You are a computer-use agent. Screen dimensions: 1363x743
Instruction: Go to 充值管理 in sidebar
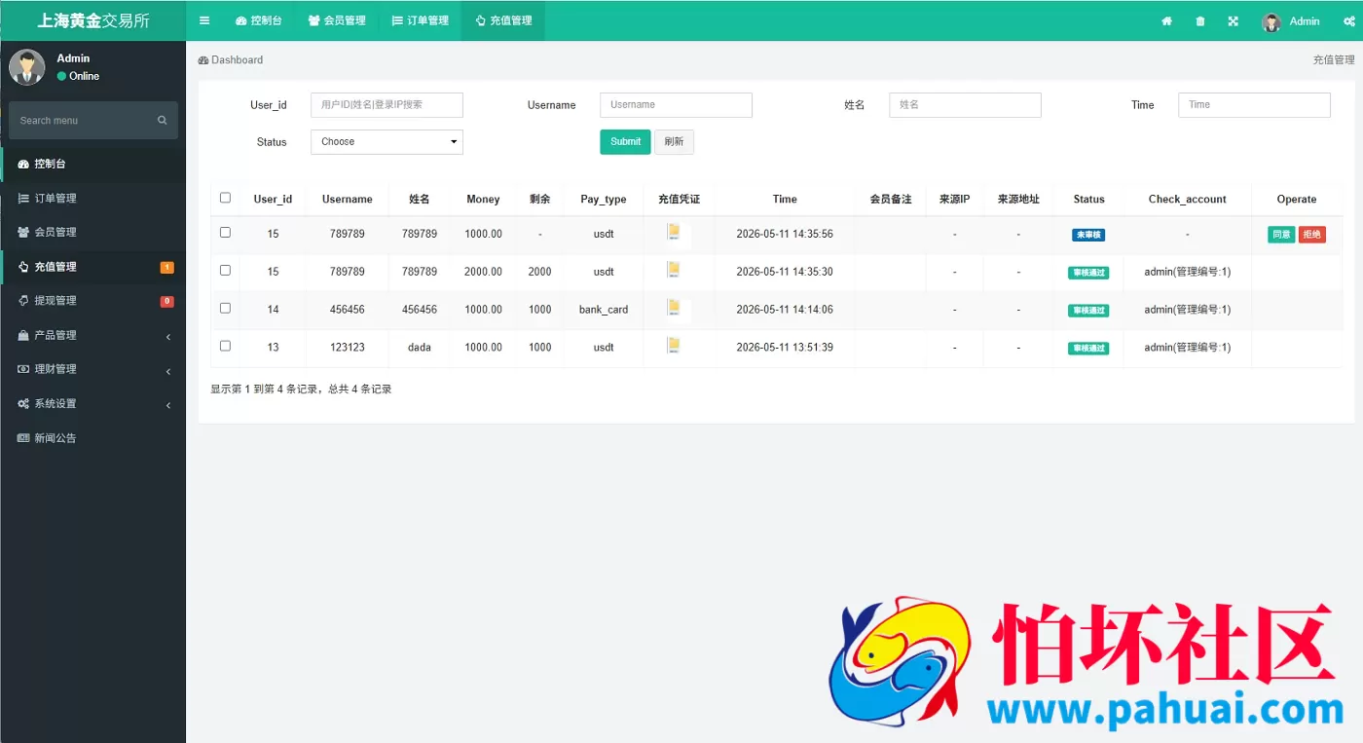(92, 267)
